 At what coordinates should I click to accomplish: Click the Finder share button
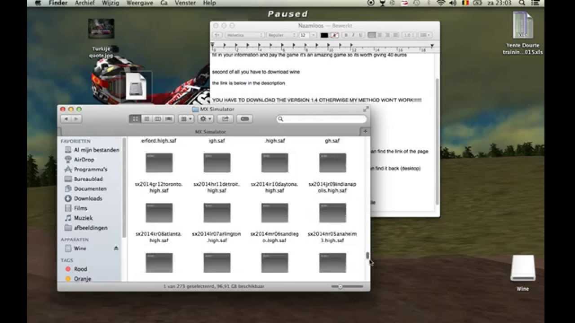click(225, 119)
